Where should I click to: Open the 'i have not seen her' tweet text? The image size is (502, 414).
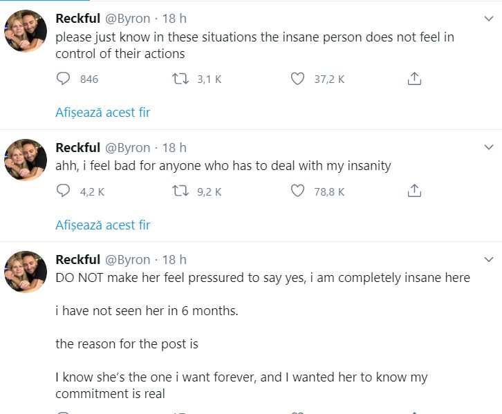(147, 311)
